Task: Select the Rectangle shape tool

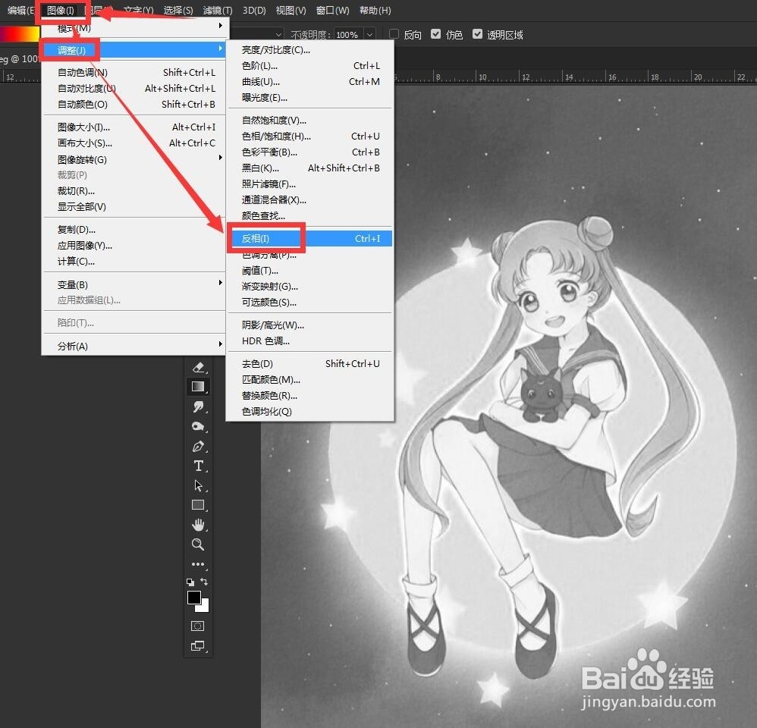Action: [x=198, y=505]
